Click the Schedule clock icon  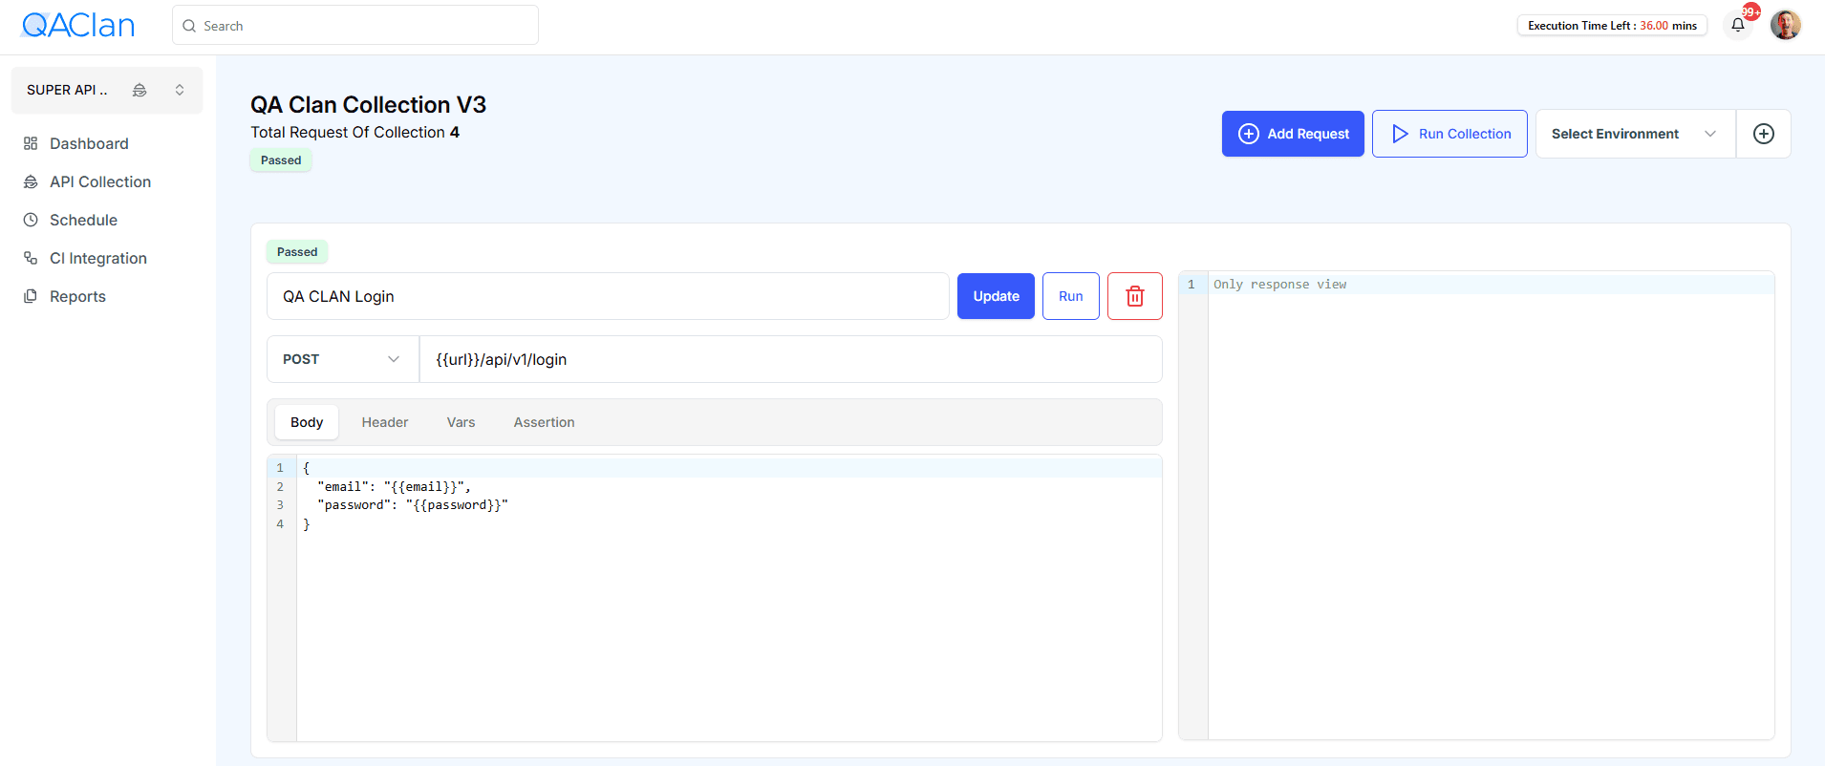(31, 220)
